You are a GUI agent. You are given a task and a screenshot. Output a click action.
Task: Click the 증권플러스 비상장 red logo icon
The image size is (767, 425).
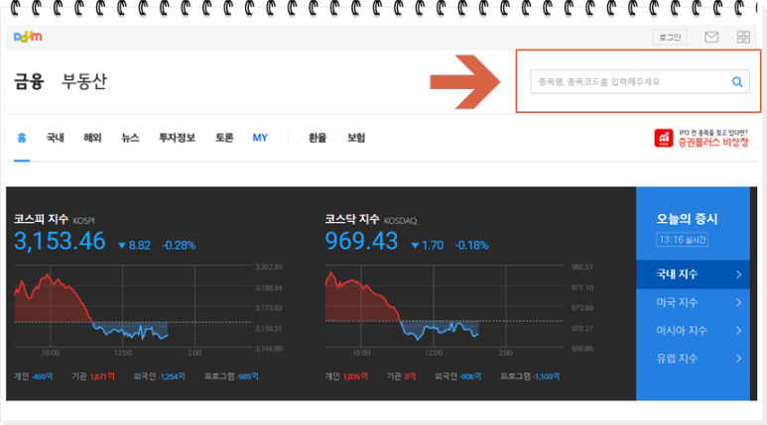(663, 139)
